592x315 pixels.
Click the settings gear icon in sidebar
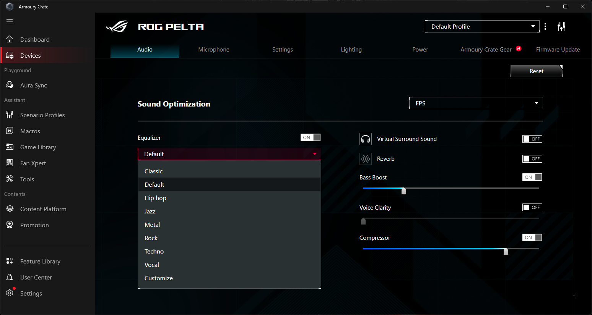coord(10,293)
